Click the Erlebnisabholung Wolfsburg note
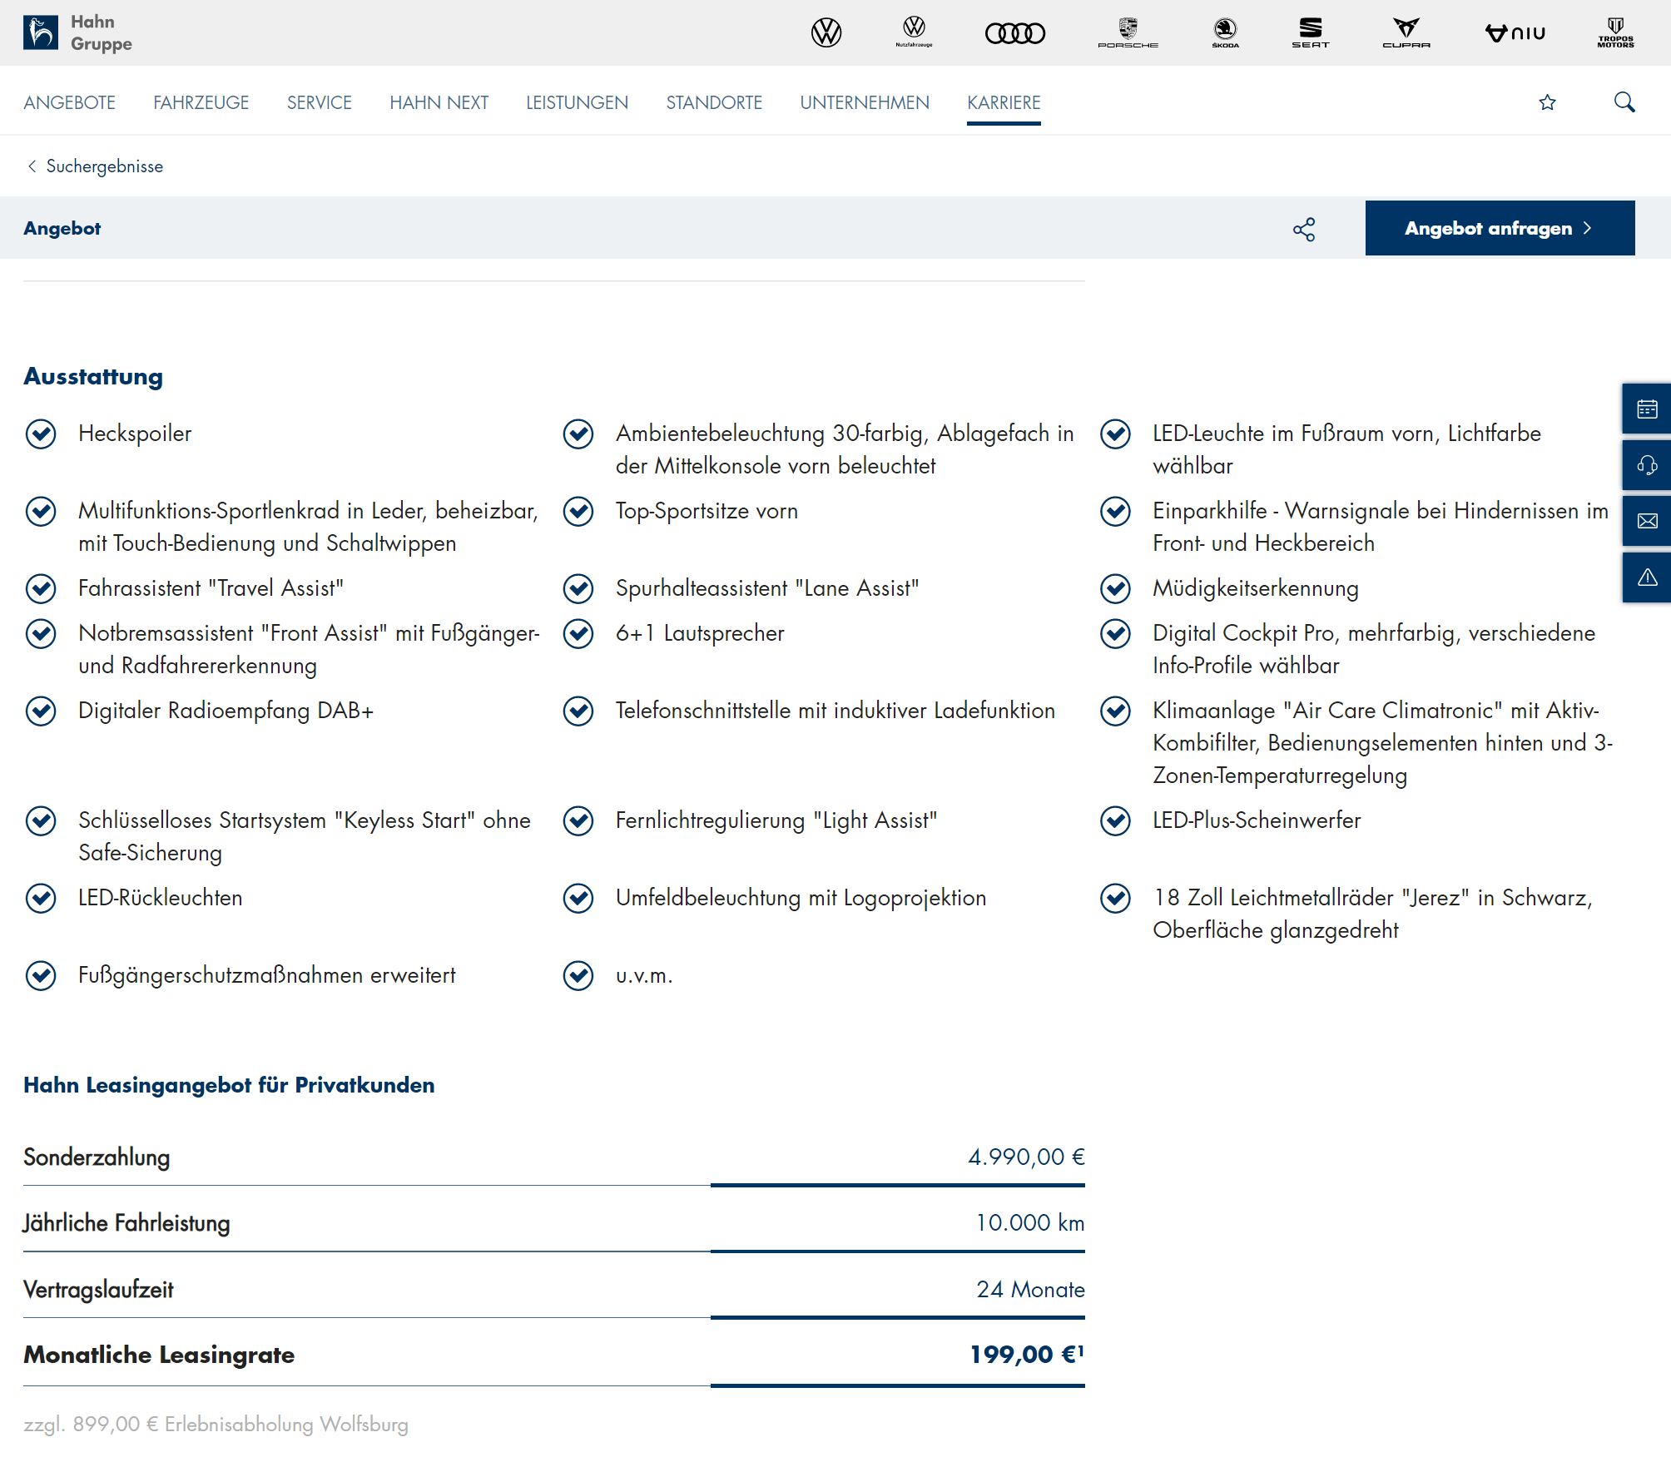 (x=216, y=1425)
